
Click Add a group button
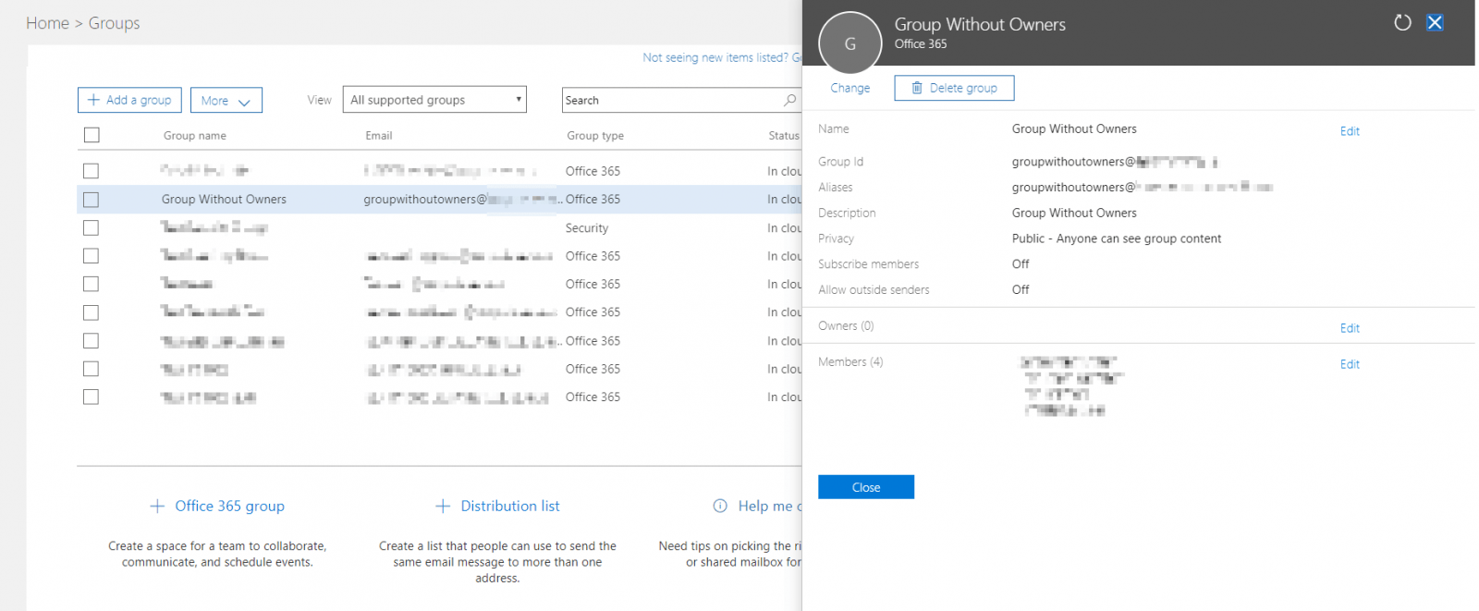pyautogui.click(x=129, y=100)
